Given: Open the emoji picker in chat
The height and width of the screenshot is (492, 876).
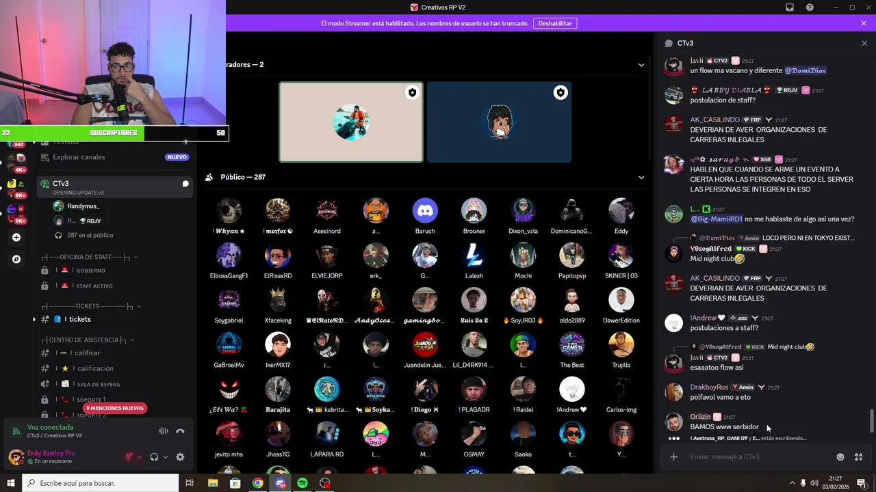Looking at the screenshot, I should 840,457.
